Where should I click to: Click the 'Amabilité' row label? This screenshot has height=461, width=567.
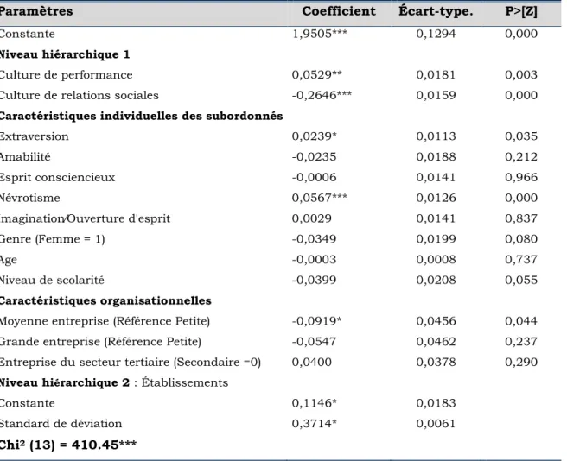click(x=25, y=157)
